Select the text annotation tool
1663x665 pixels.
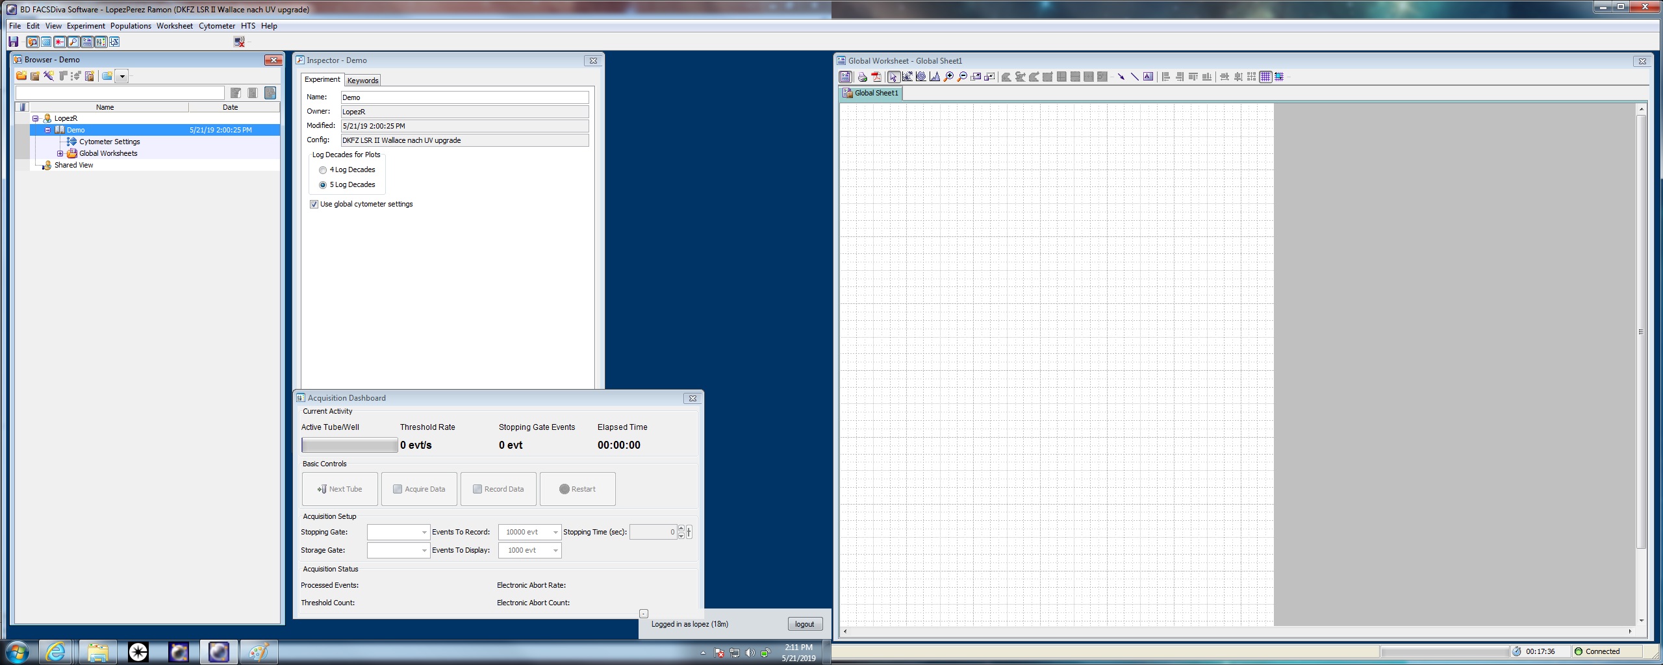pyautogui.click(x=1149, y=77)
